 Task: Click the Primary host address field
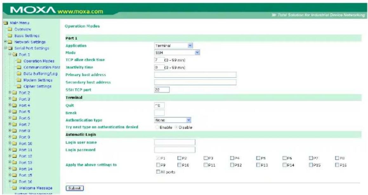point(195,75)
